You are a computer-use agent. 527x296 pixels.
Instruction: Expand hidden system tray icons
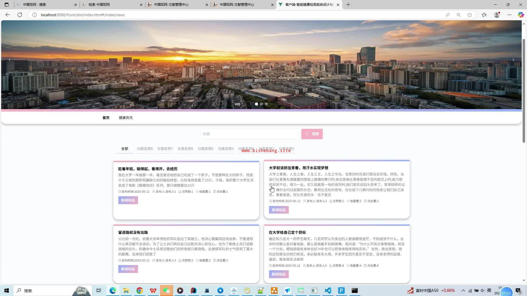point(463,291)
